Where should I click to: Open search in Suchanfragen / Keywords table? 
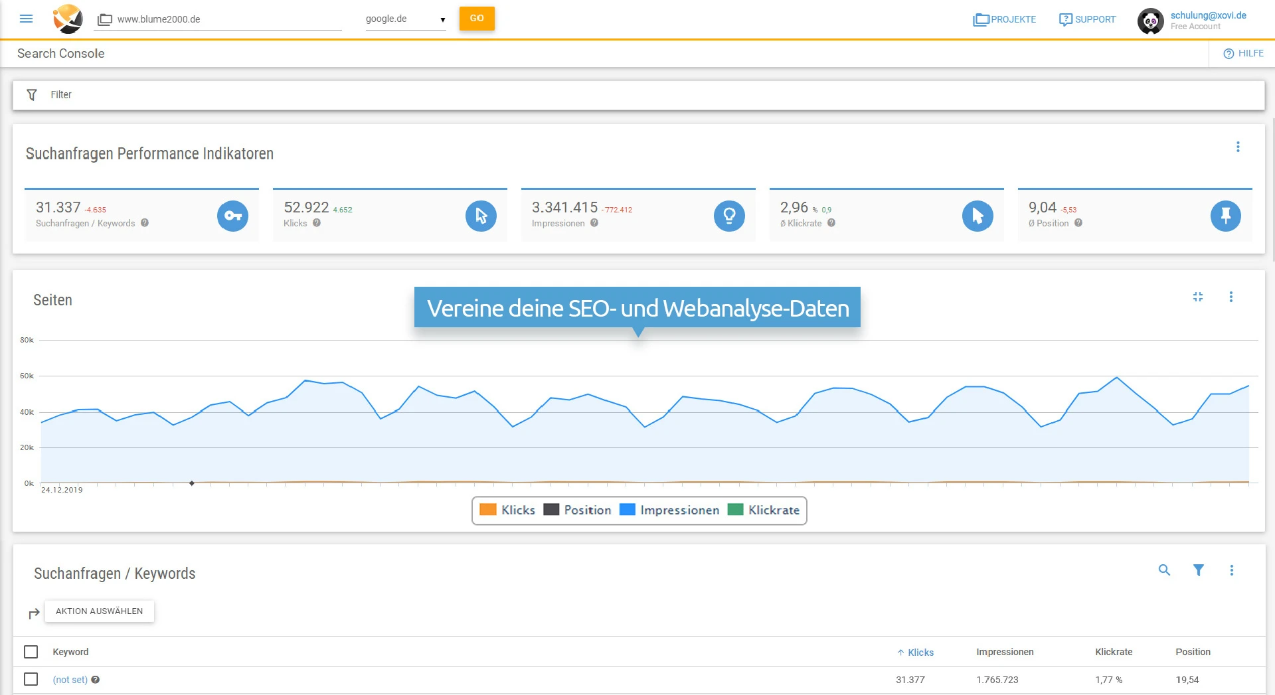(x=1164, y=570)
